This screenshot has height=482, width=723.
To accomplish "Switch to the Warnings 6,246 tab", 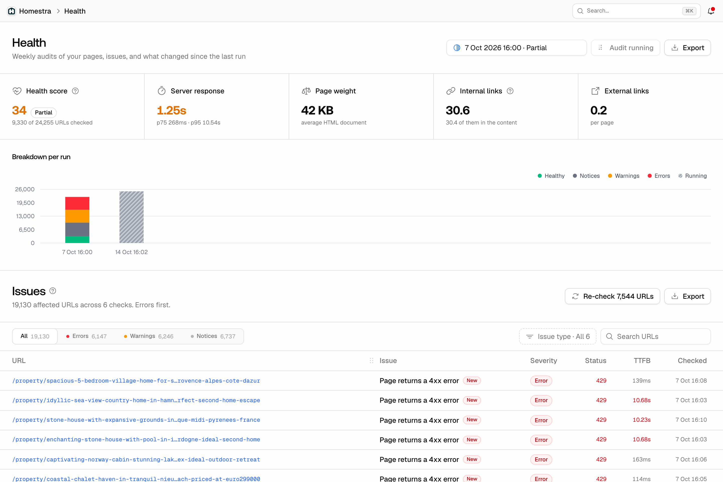I will [x=148, y=336].
